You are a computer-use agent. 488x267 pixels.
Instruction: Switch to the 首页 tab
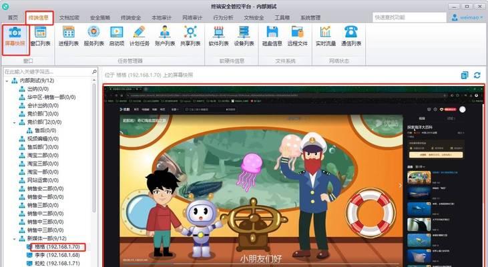13,18
